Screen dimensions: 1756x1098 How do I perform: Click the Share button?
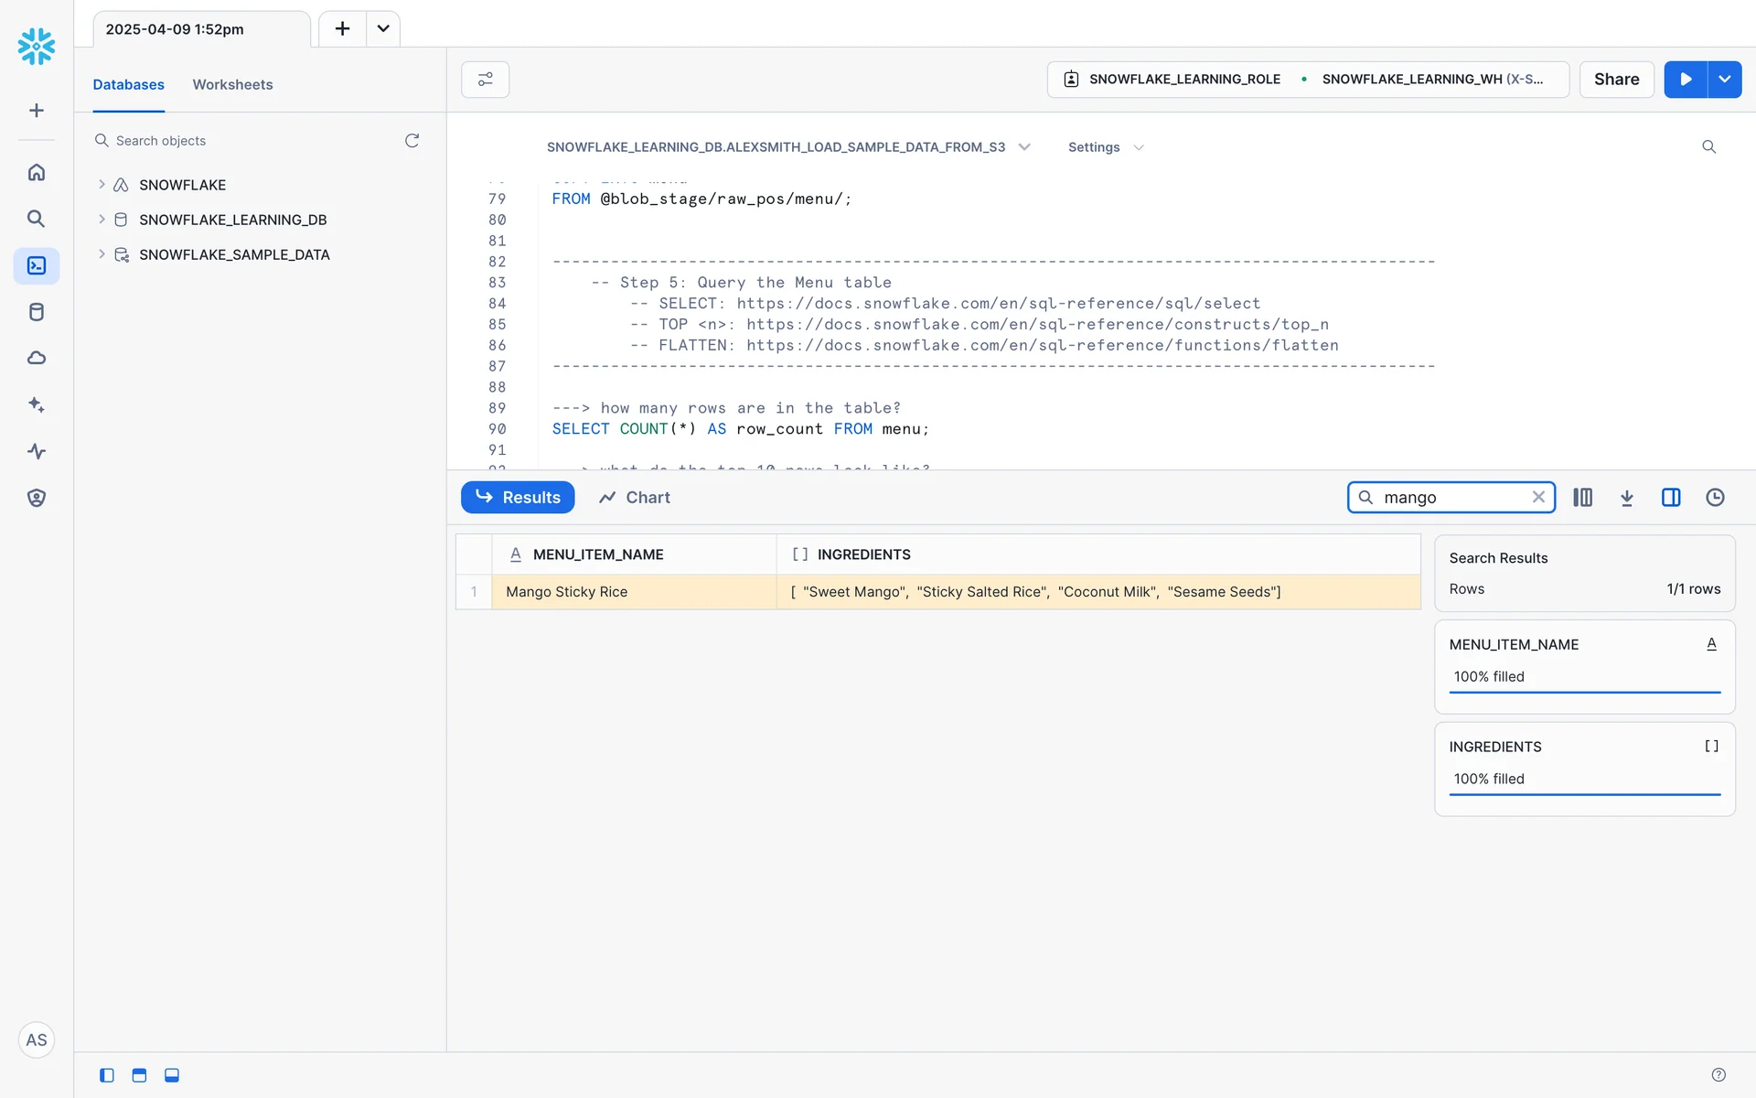point(1615,80)
